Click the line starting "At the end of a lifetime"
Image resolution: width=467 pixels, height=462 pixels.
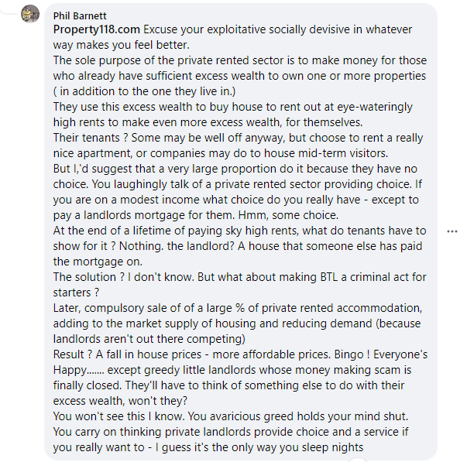click(x=239, y=231)
